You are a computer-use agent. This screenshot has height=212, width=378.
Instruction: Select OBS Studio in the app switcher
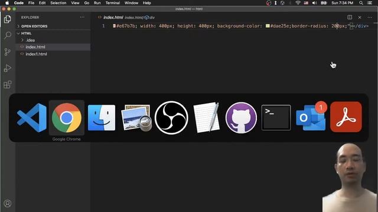[x=171, y=118]
